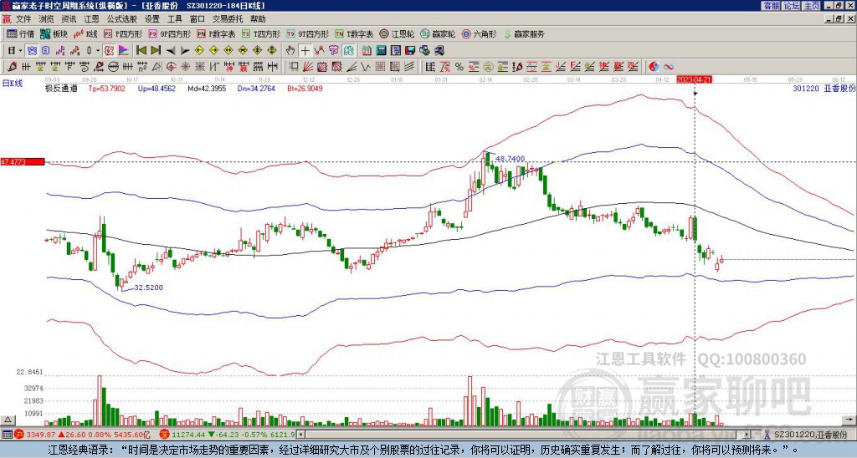Open the 文件 menu
Image resolution: width=857 pixels, height=458 pixels.
(23, 19)
